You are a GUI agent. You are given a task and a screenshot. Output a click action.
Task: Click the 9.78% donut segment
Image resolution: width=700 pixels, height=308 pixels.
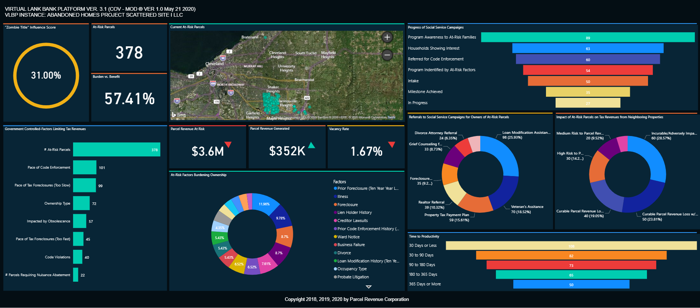click(x=281, y=218)
